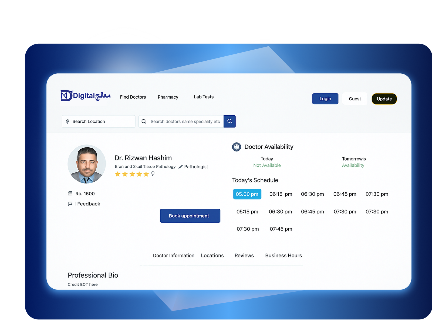This screenshot has height=324, width=432.
Task: Select the 05.00 pm time slot
Action: pos(247,194)
